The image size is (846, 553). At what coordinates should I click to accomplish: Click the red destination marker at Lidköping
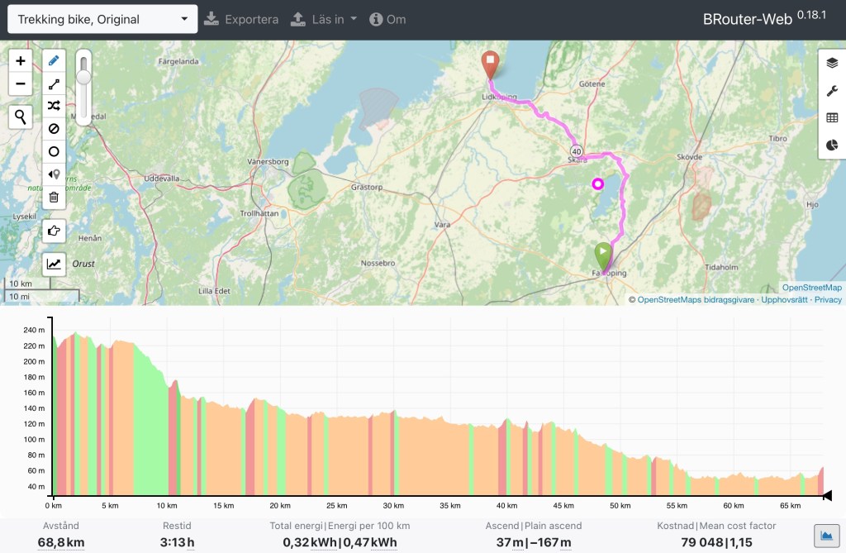[x=491, y=63]
